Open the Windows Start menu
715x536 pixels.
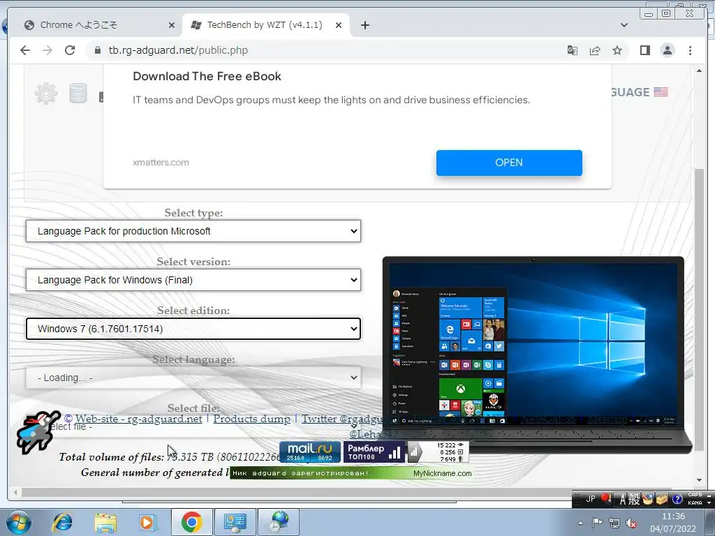(x=19, y=522)
